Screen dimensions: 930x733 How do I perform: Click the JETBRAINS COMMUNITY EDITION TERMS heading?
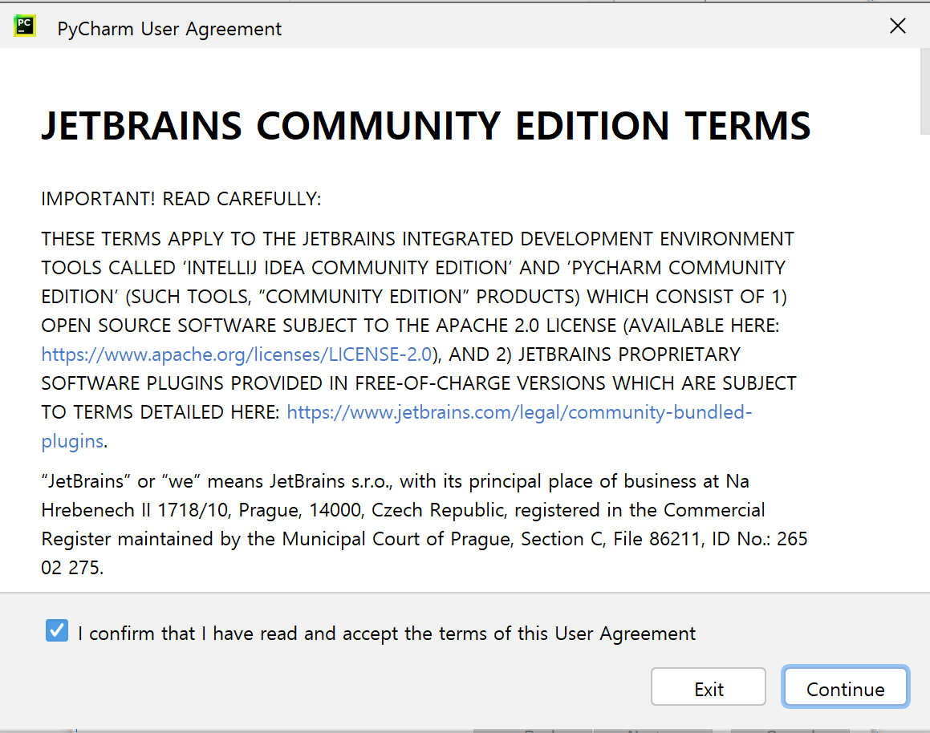[x=426, y=126]
